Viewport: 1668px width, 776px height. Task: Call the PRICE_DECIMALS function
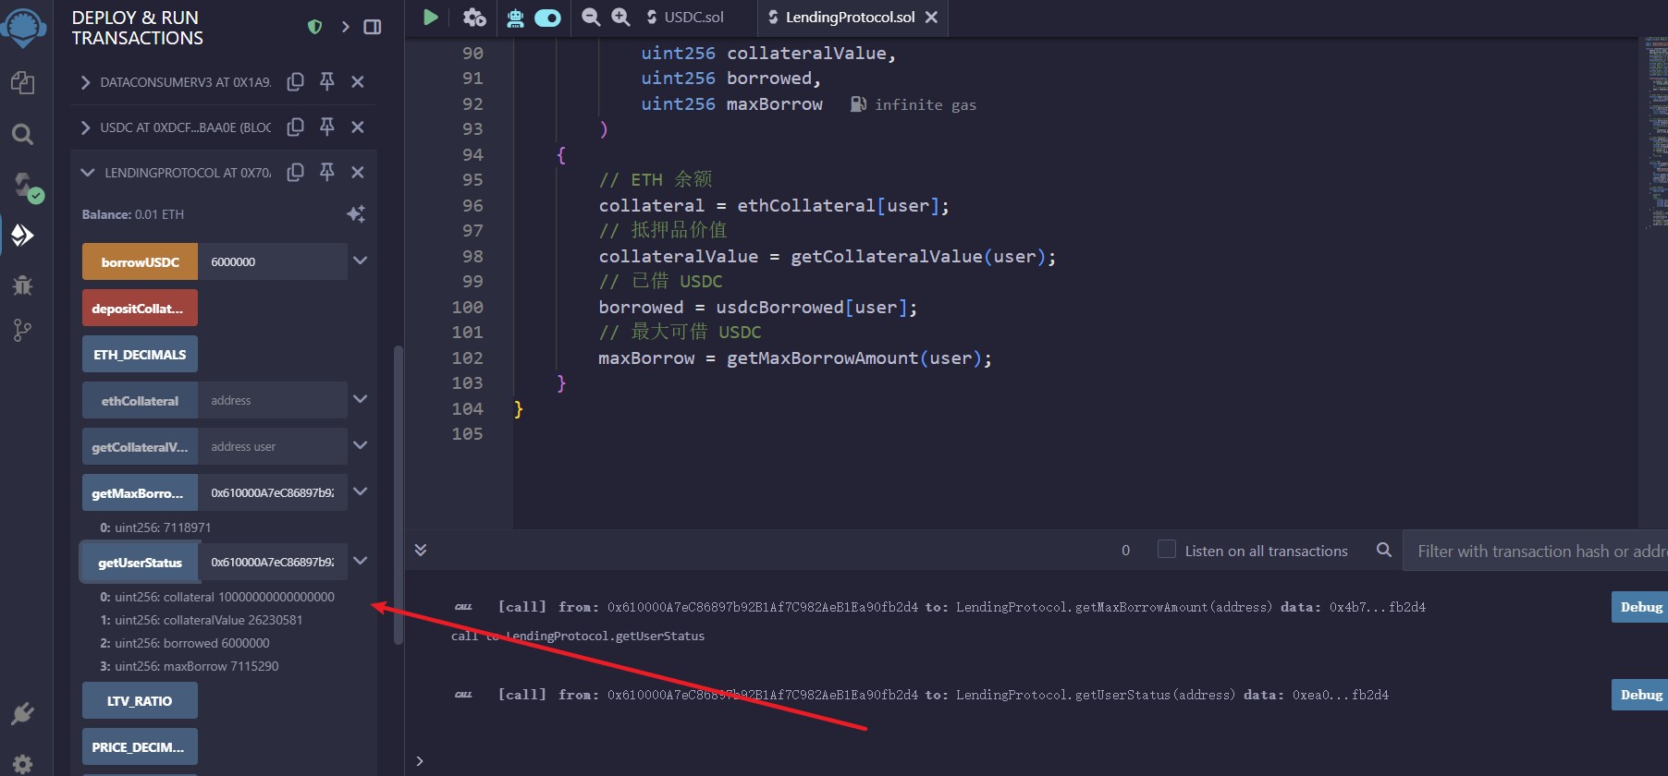[140, 746]
